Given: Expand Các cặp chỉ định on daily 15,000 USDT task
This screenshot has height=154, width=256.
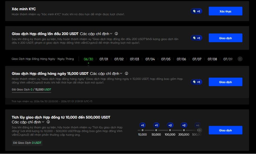Looking at the screenshot, I should [x=106, y=73].
